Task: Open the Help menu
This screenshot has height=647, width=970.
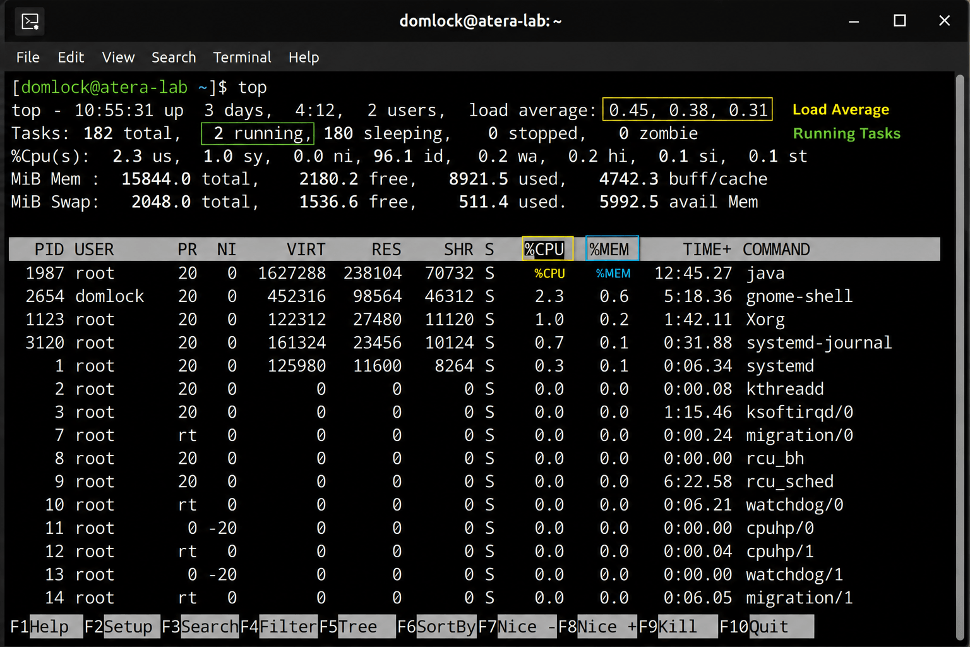Action: pyautogui.click(x=304, y=57)
